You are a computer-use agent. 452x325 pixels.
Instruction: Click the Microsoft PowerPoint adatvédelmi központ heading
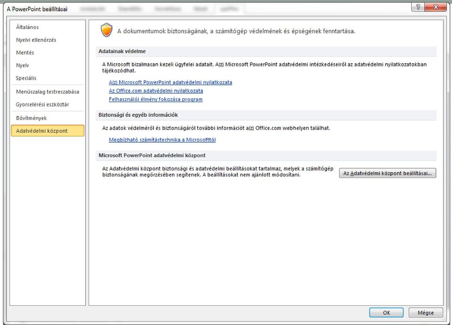[x=152, y=155]
